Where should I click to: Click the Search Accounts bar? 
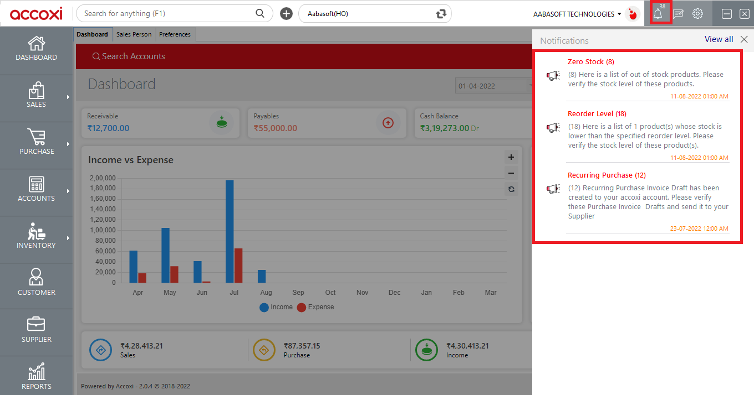pyautogui.click(x=303, y=56)
